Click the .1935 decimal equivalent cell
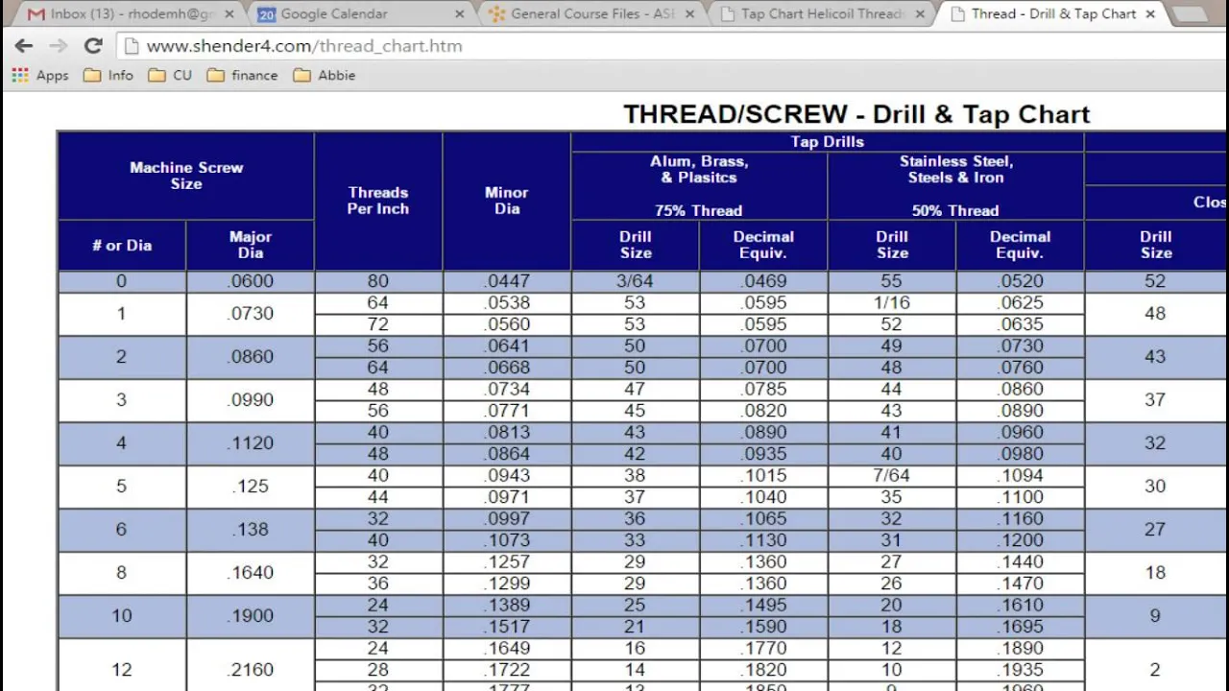 pyautogui.click(x=1020, y=670)
